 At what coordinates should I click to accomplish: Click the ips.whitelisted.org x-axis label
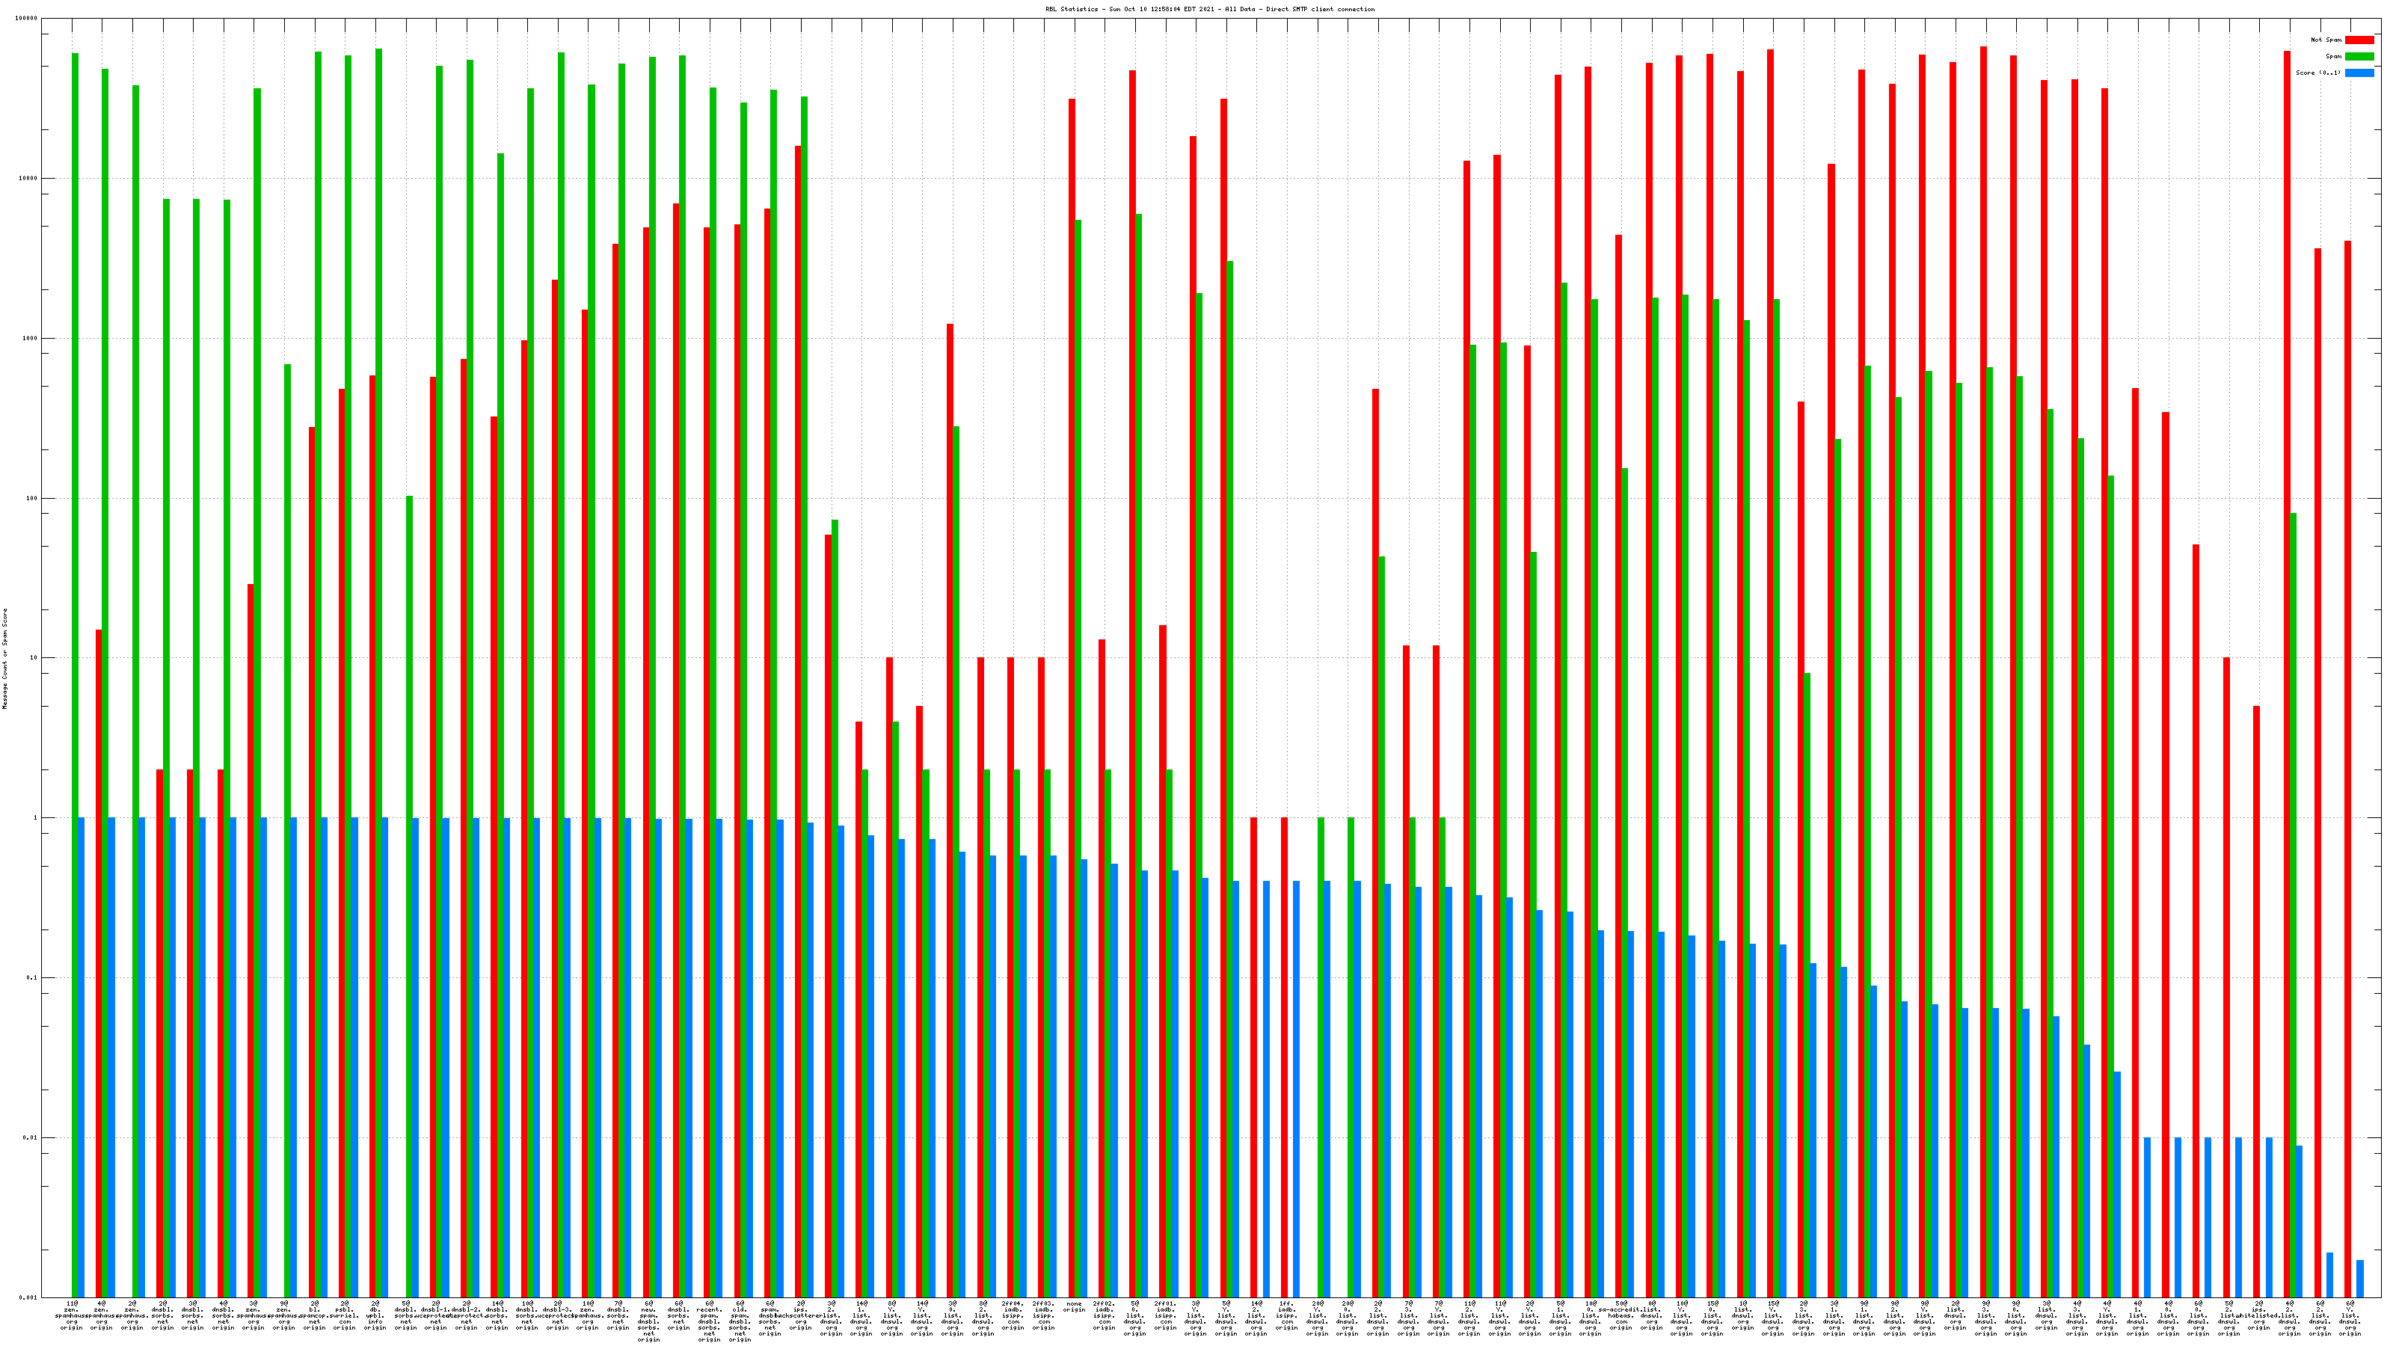(x=2258, y=1315)
